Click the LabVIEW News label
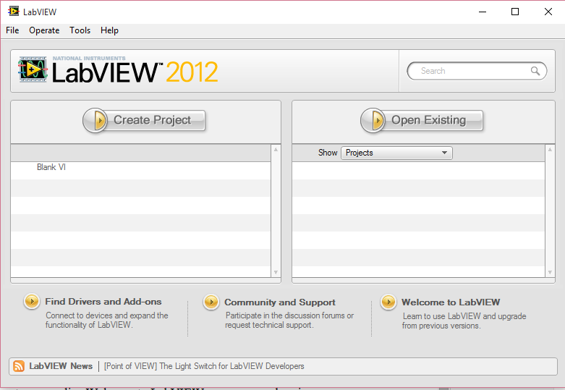Screen dimensions: 565x390 click(x=61, y=366)
